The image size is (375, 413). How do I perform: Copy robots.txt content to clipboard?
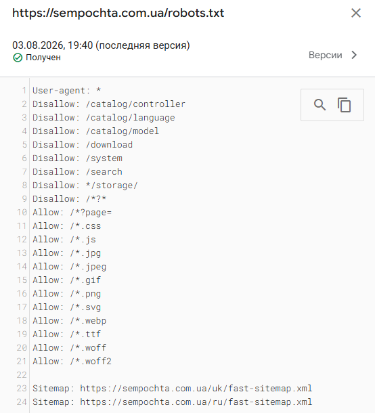pyautogui.click(x=344, y=105)
